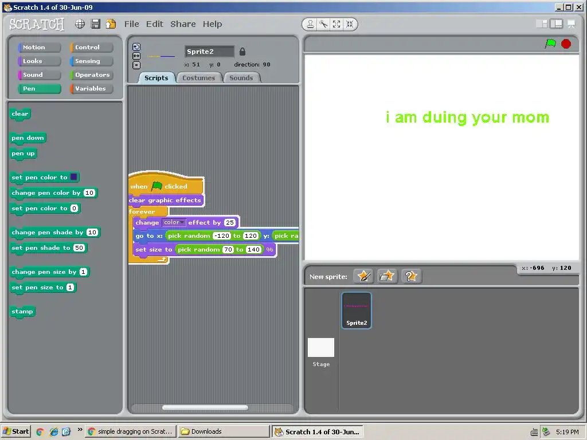Click the clear pen block
587x440 pixels.
(x=20, y=114)
